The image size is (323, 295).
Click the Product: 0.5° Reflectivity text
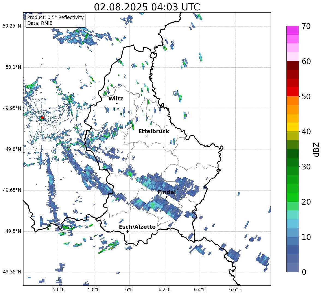click(x=55, y=17)
